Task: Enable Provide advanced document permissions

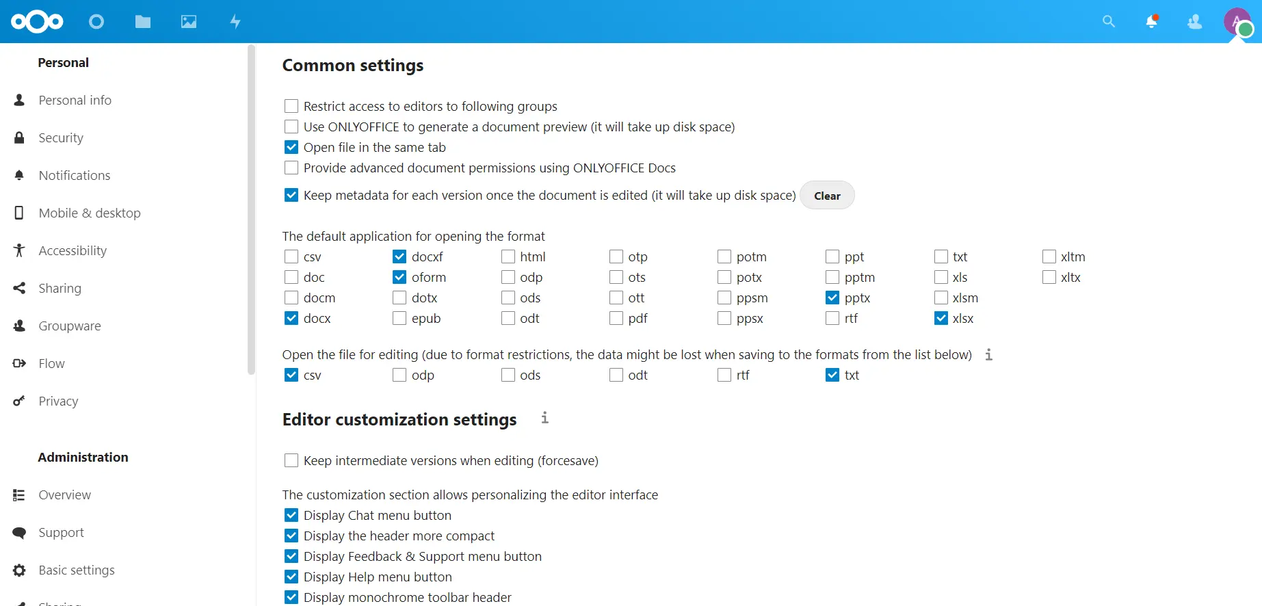Action: click(x=291, y=168)
